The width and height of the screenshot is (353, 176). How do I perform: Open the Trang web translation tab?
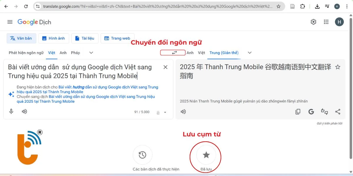117,38
